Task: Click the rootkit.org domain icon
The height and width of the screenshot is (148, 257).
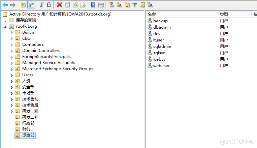Action: [x=12, y=26]
